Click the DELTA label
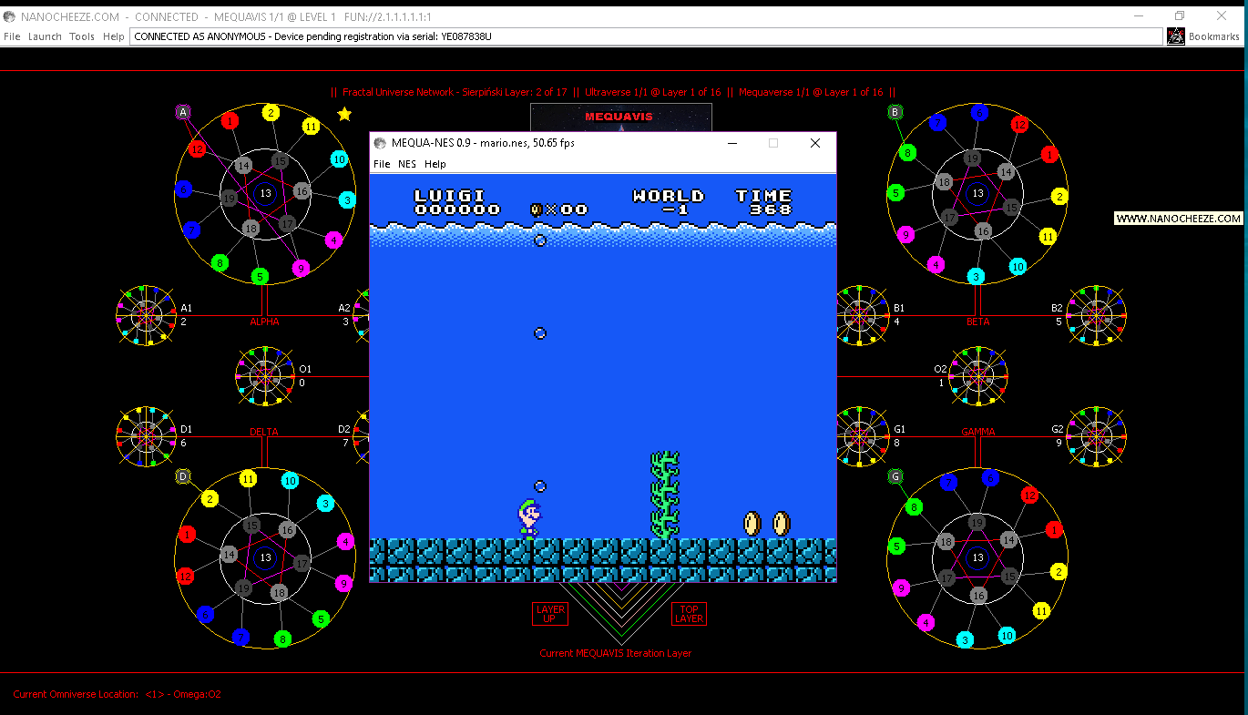 point(264,432)
